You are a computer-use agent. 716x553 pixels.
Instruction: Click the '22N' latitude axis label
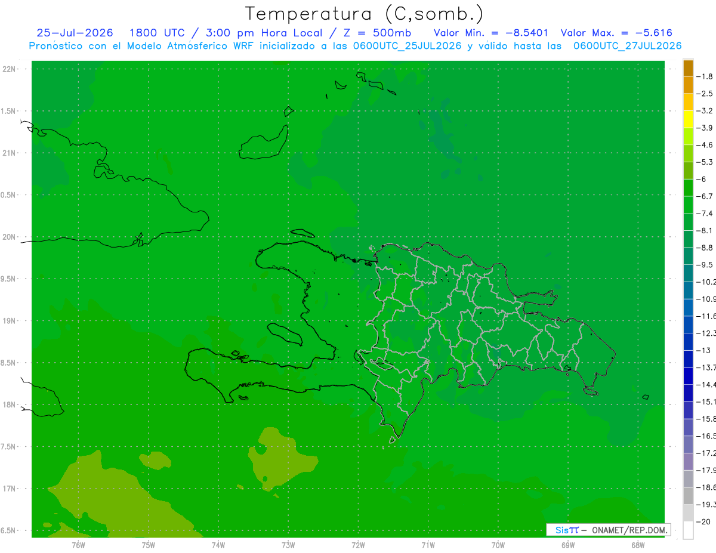[x=9, y=69]
